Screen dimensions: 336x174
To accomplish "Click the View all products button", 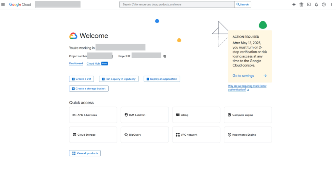I will [85, 153].
